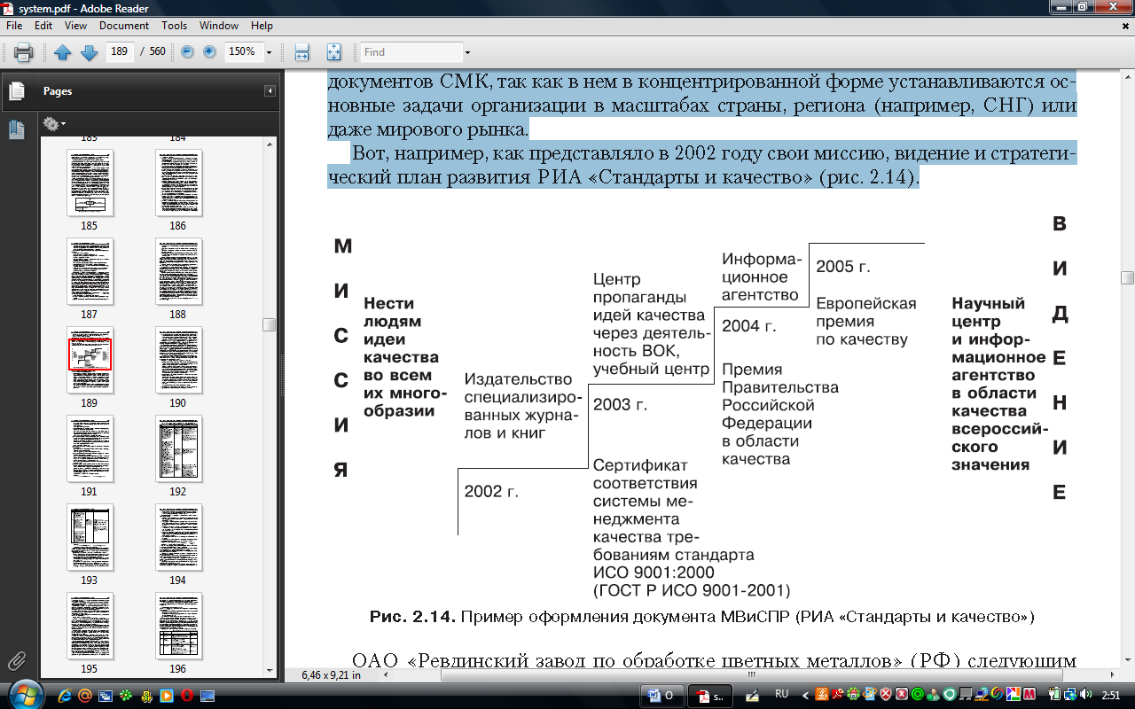Select the Fit Page view icon
Screen dimensions: 1135x709
click(x=333, y=52)
